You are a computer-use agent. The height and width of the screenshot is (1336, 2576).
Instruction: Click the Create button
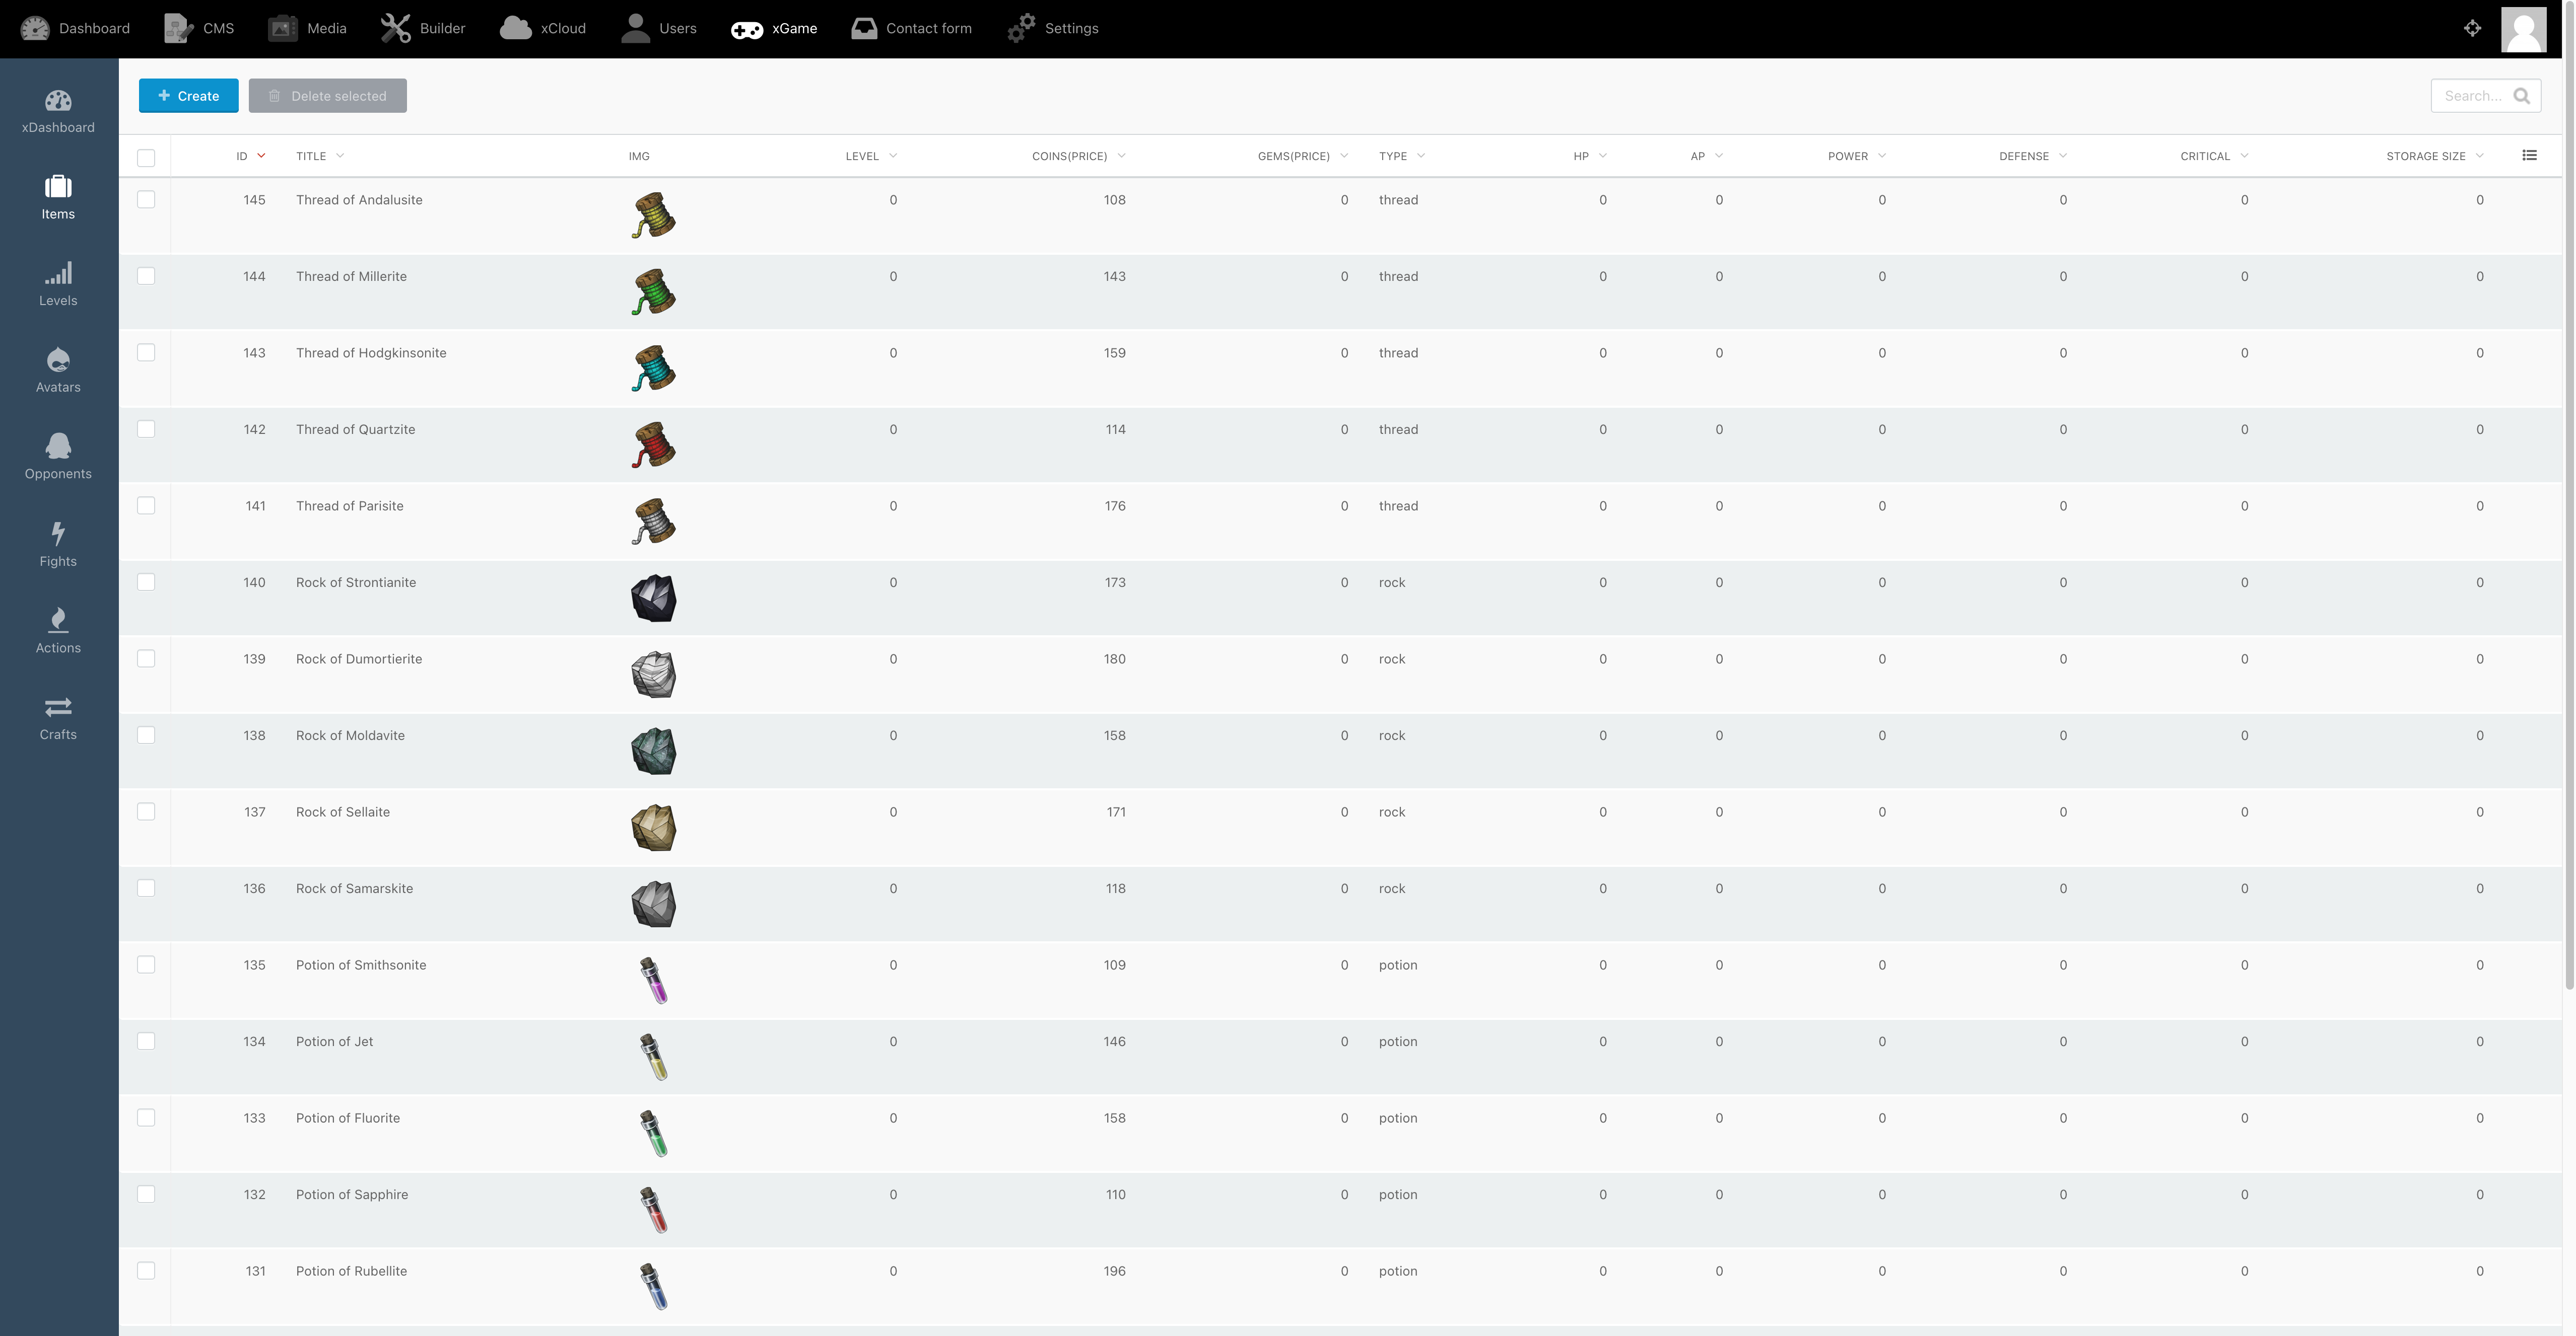(188, 96)
